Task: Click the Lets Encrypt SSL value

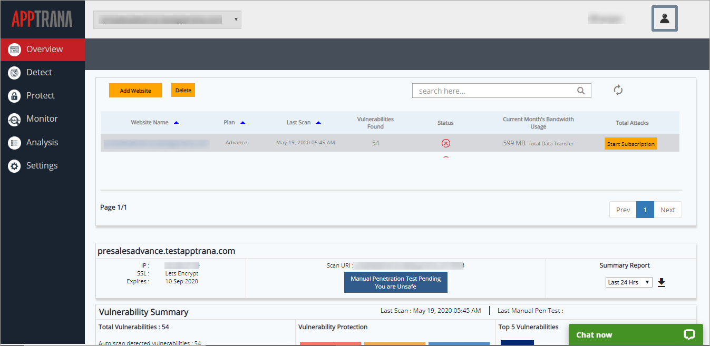Action: tap(182, 273)
